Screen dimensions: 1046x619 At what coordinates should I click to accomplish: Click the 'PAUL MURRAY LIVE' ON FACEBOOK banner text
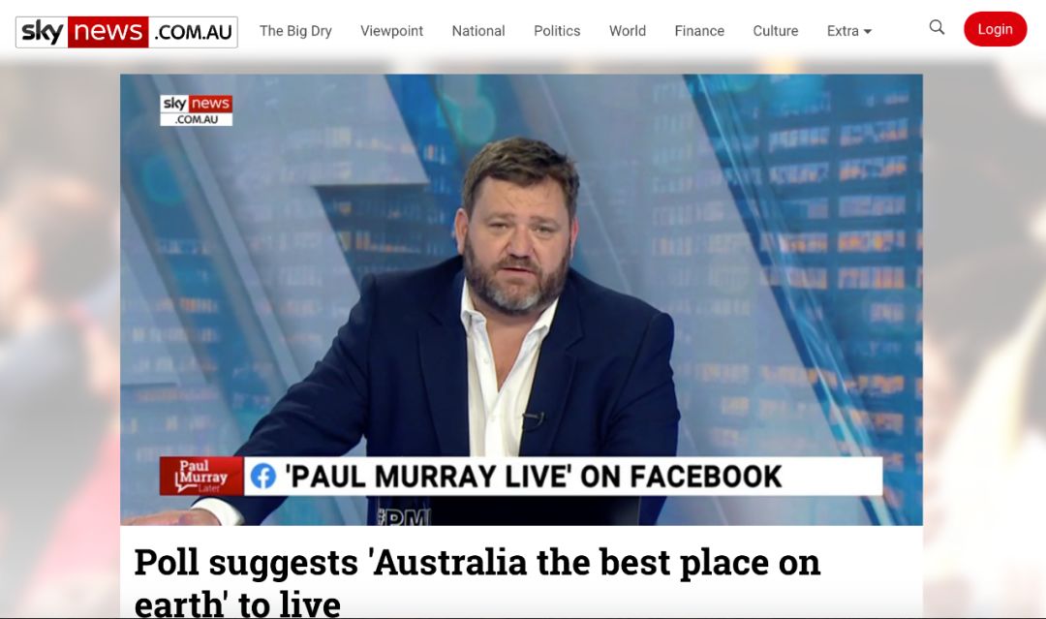pos(533,477)
